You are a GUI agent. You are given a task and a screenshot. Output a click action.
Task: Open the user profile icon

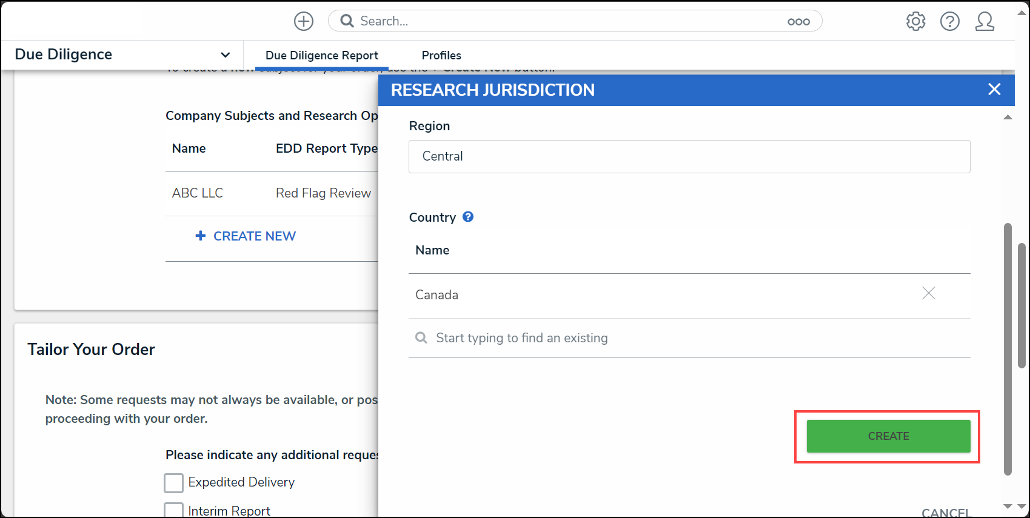[x=985, y=21]
